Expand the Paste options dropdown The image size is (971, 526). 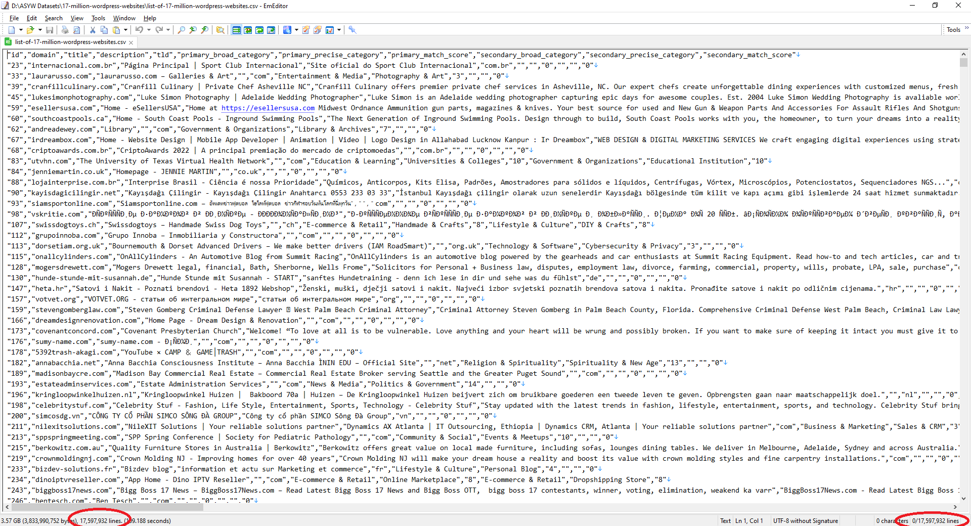point(125,30)
